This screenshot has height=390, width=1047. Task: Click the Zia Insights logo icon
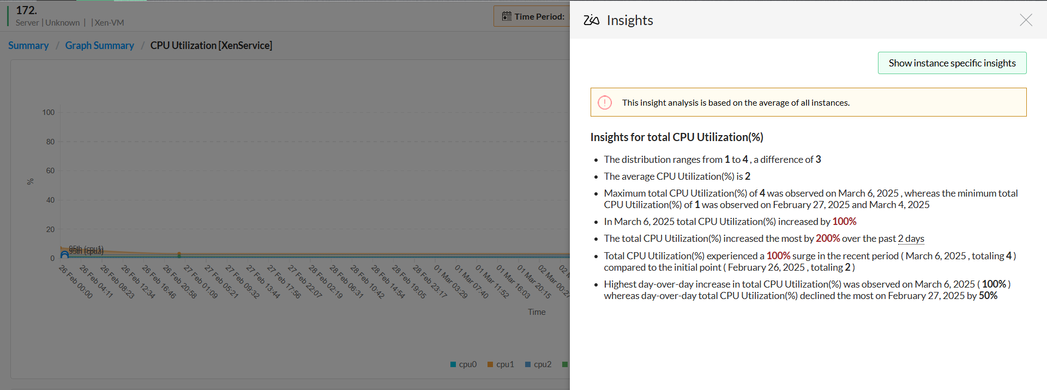[591, 20]
